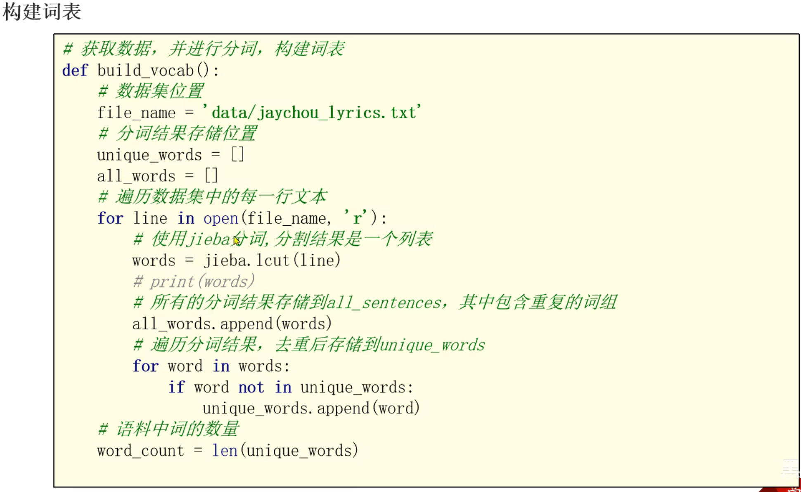801x492 pixels.
Task: Click the commented # print(words) line
Action: pyautogui.click(x=194, y=281)
